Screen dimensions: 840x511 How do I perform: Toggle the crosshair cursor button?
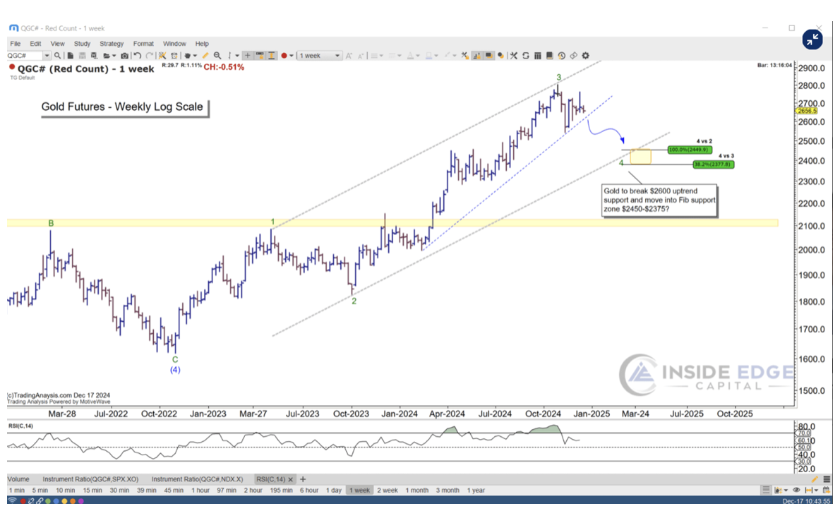point(248,56)
